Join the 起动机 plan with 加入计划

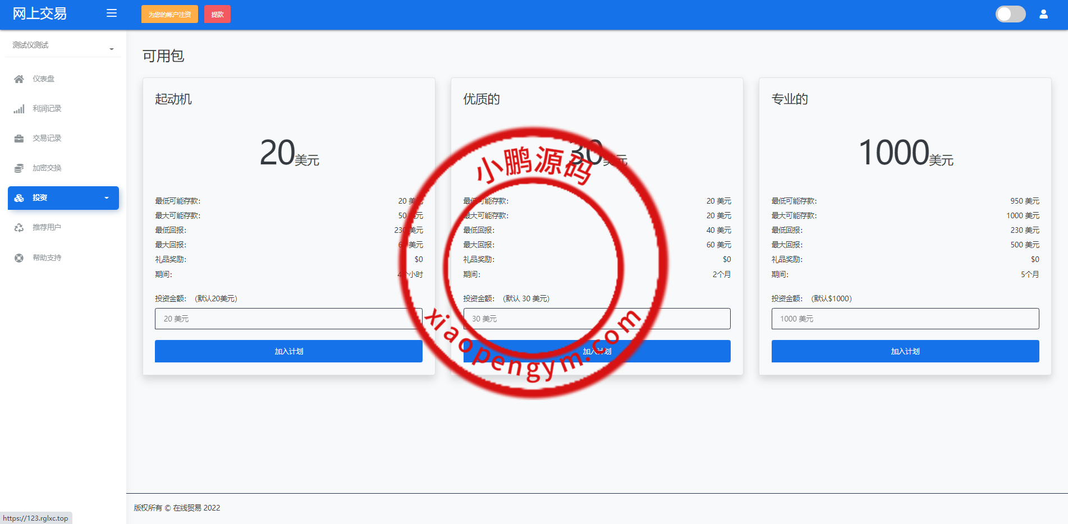point(288,351)
